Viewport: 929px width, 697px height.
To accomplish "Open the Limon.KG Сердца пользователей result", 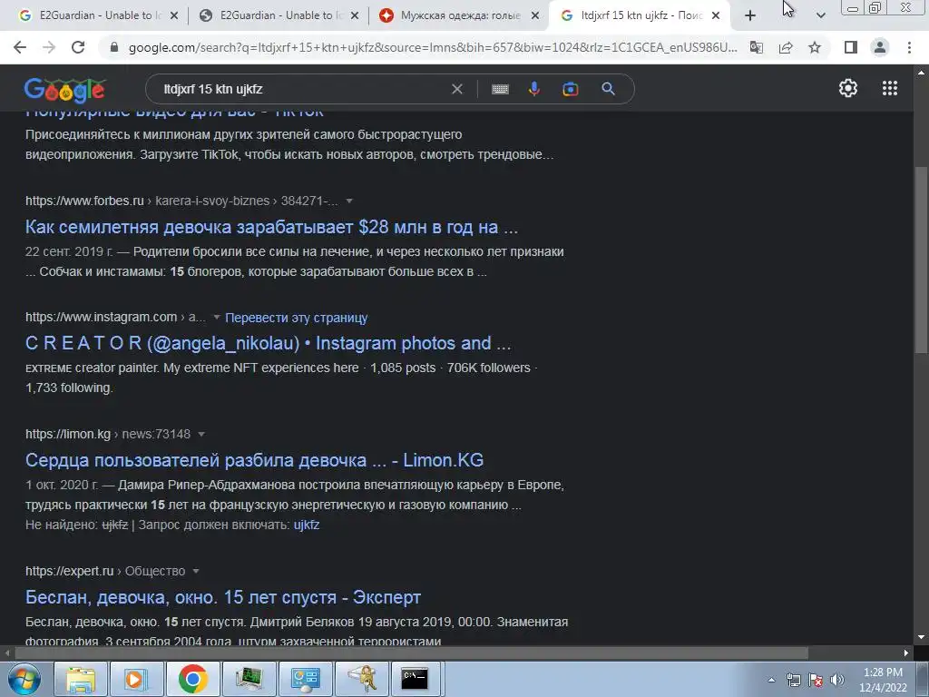I will (254, 460).
